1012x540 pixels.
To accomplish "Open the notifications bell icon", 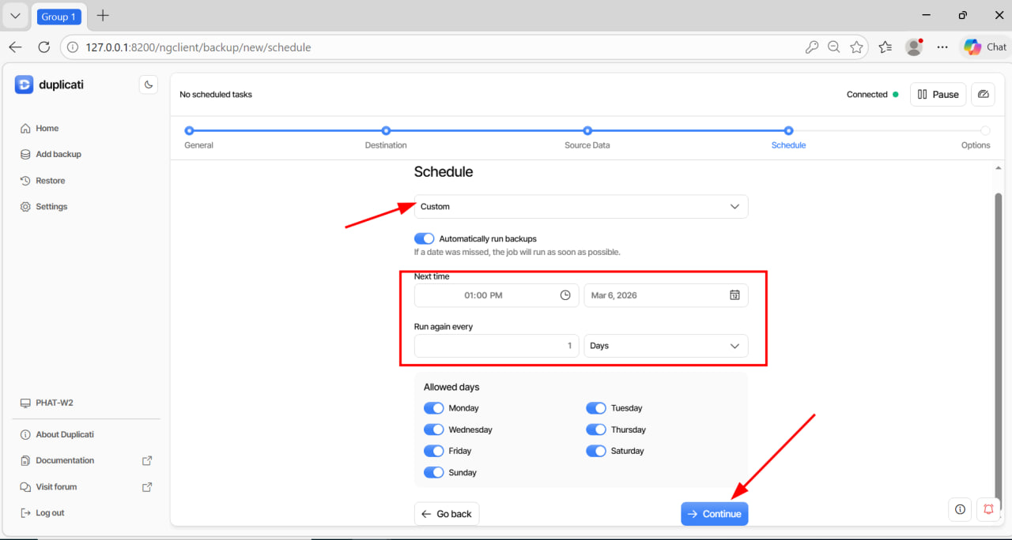I will pyautogui.click(x=988, y=509).
